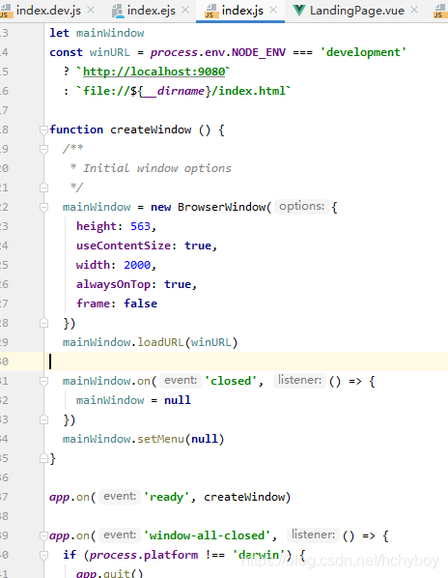Click the JS file icon on index.dev.js tab
The width and height of the screenshot is (448, 578).
6,11
